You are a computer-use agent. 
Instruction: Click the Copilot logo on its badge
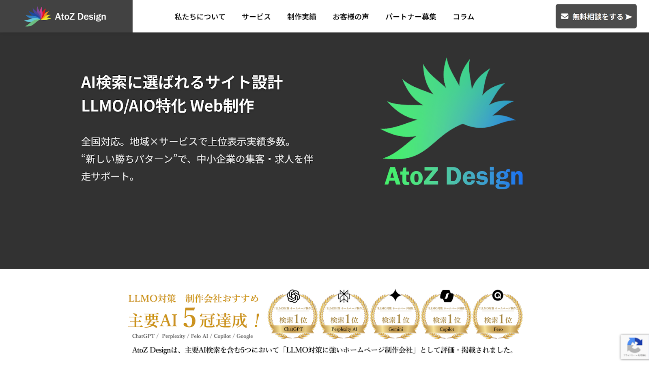(x=447, y=295)
